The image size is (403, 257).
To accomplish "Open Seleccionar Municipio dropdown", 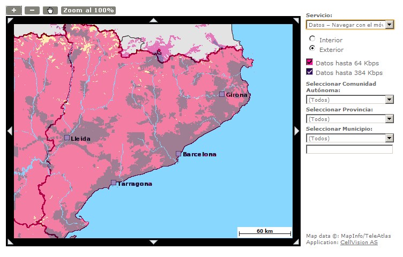I will pyautogui.click(x=350, y=138).
